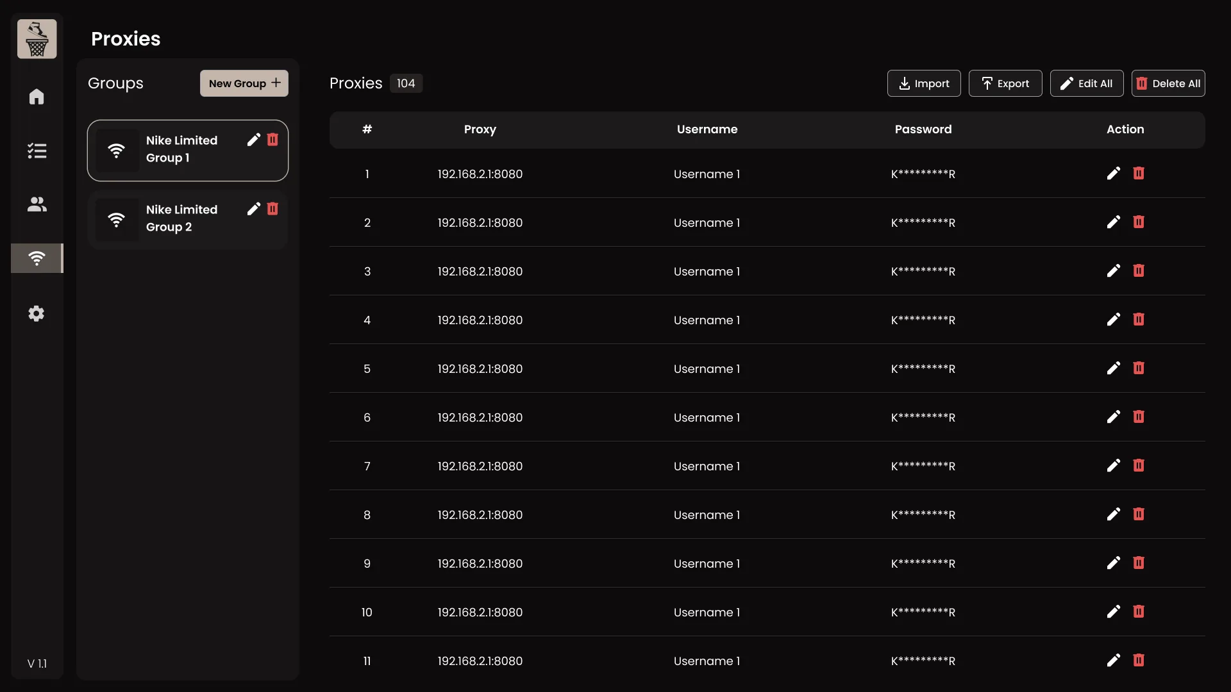
Task: Delete proxy row 8
Action: click(x=1139, y=515)
